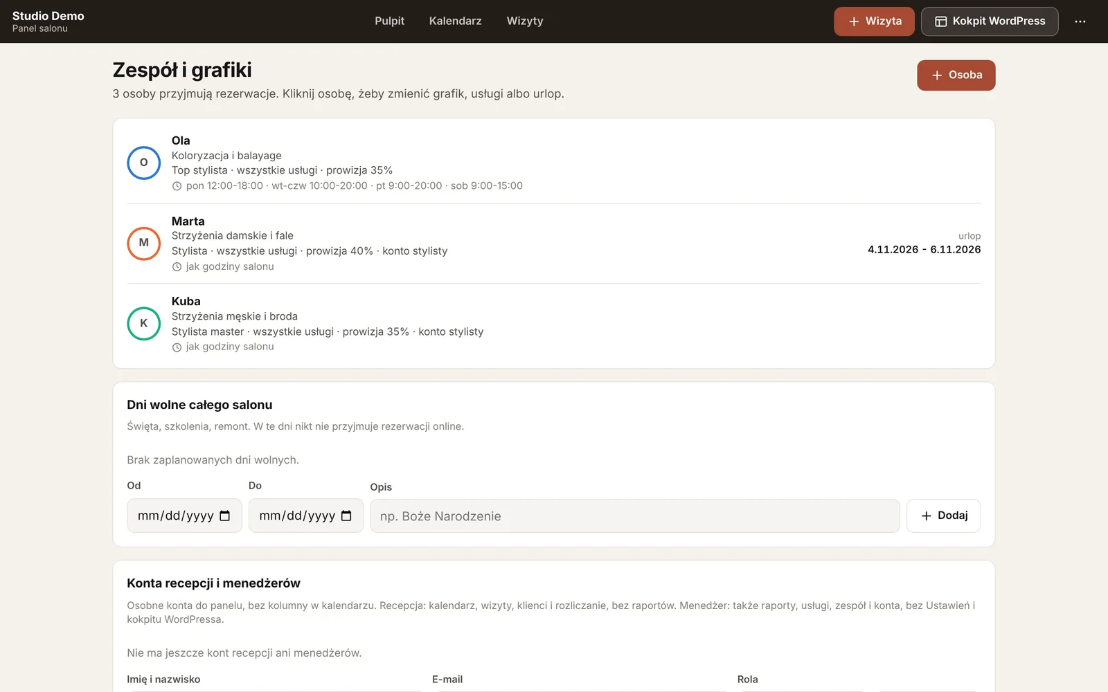The width and height of the screenshot is (1108, 692).
Task: Click the 'Panel salonu' subtitle text
Action: (39, 29)
